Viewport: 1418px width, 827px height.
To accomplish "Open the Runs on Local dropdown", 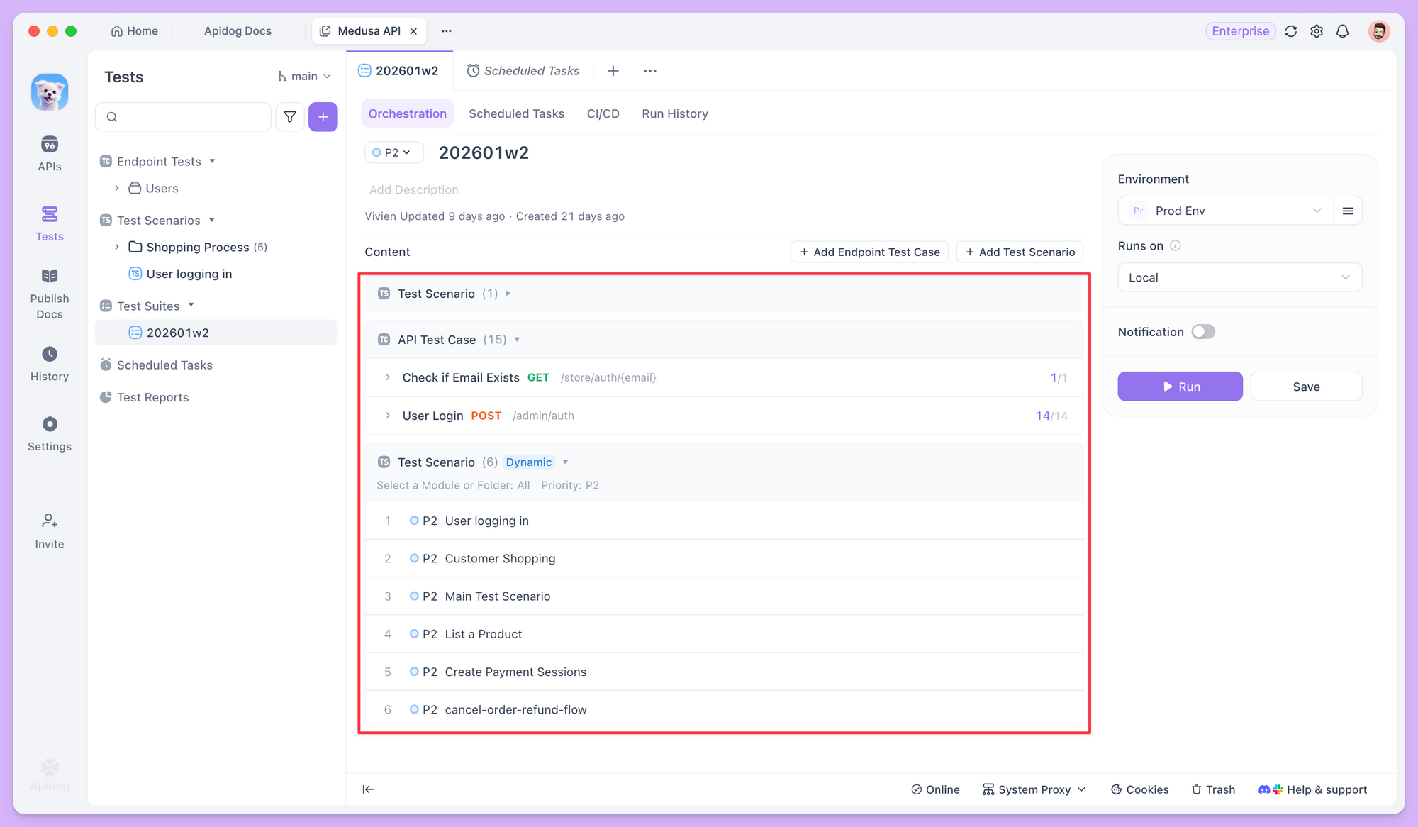I will point(1239,277).
